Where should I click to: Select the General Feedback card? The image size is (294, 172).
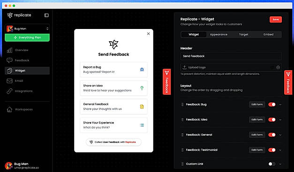(x=113, y=107)
